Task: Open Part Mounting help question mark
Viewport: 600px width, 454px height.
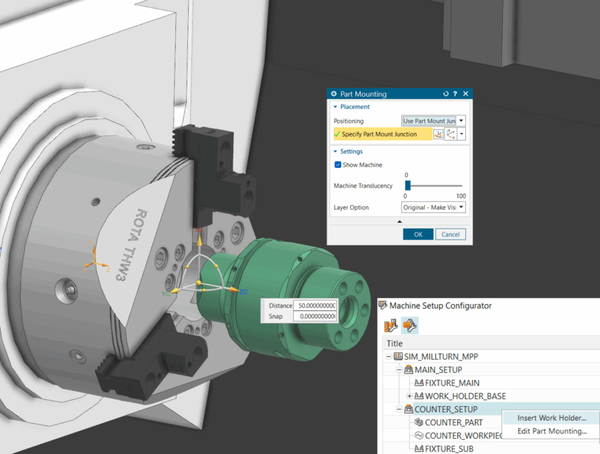Action: [455, 94]
